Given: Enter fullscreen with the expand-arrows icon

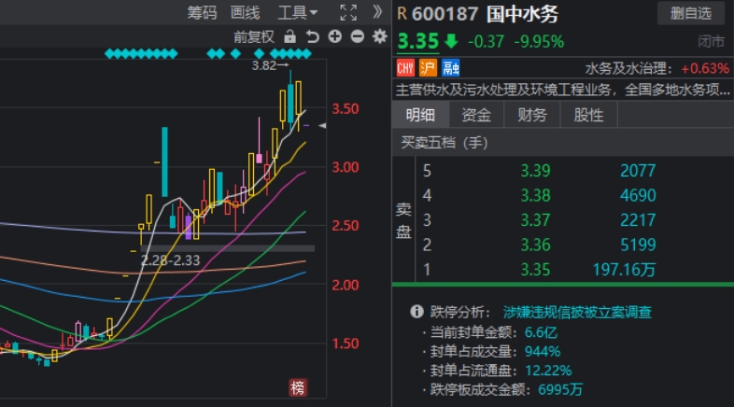Looking at the screenshot, I should tap(348, 12).
